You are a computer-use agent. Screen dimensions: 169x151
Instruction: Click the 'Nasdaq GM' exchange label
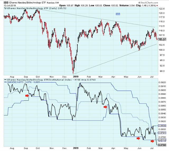tap(53, 3)
